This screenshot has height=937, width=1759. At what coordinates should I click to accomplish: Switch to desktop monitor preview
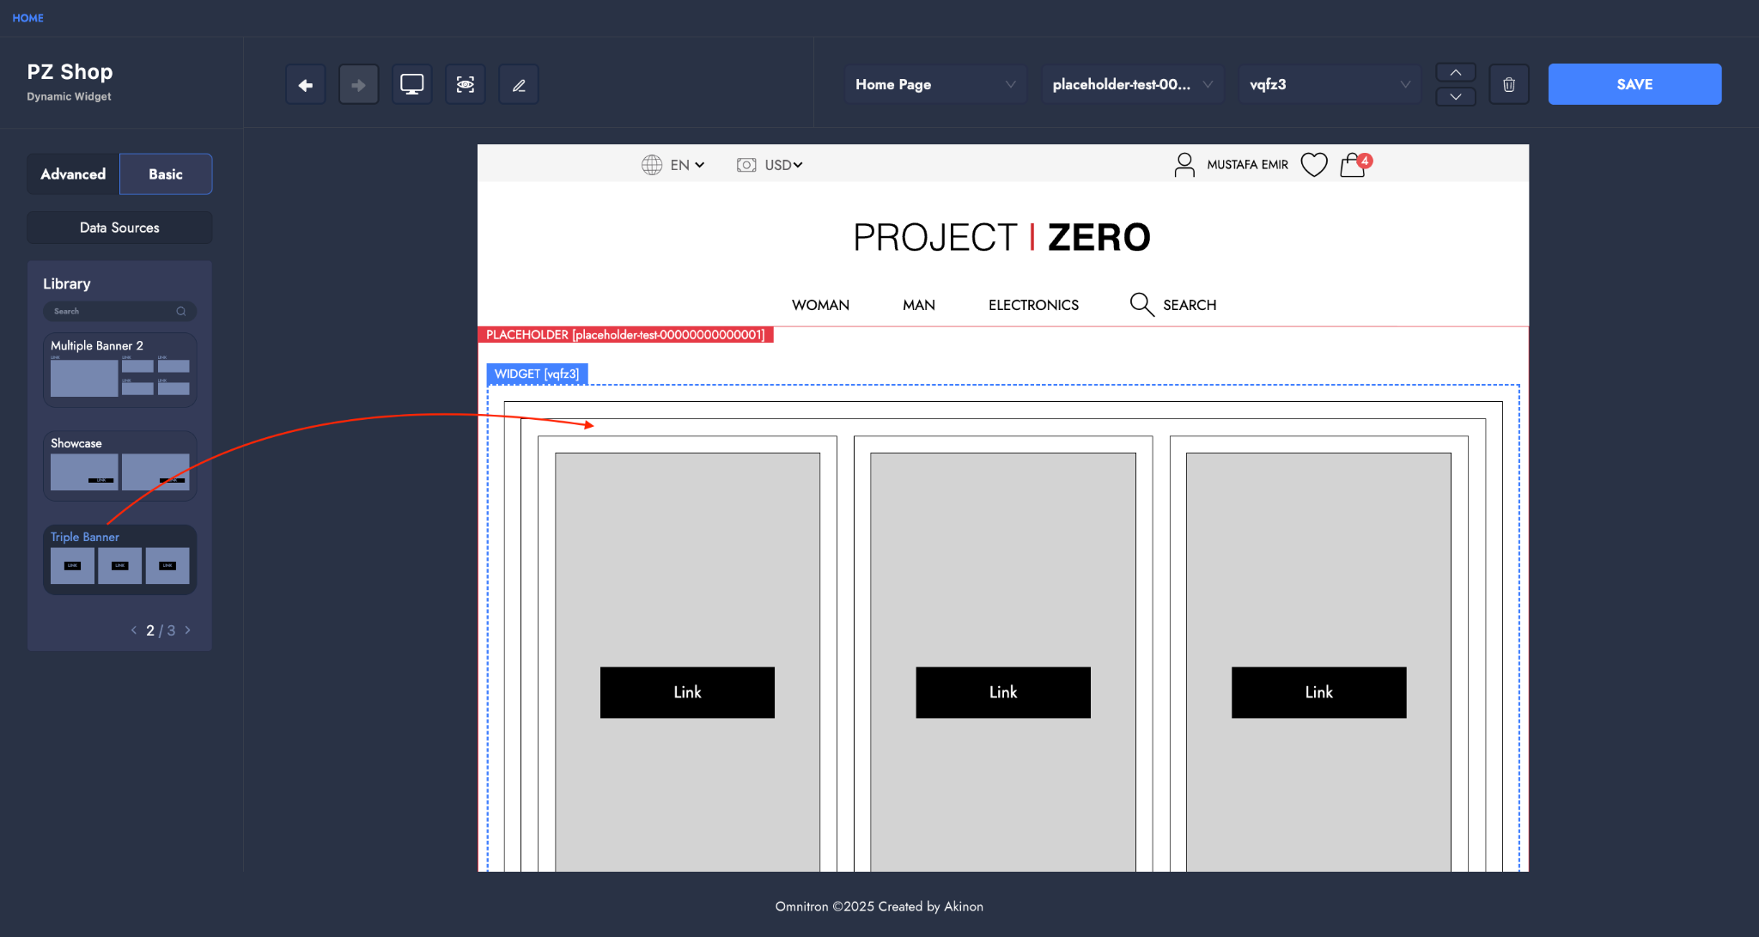411,84
